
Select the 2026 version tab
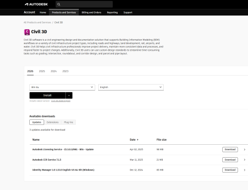click(30, 71)
